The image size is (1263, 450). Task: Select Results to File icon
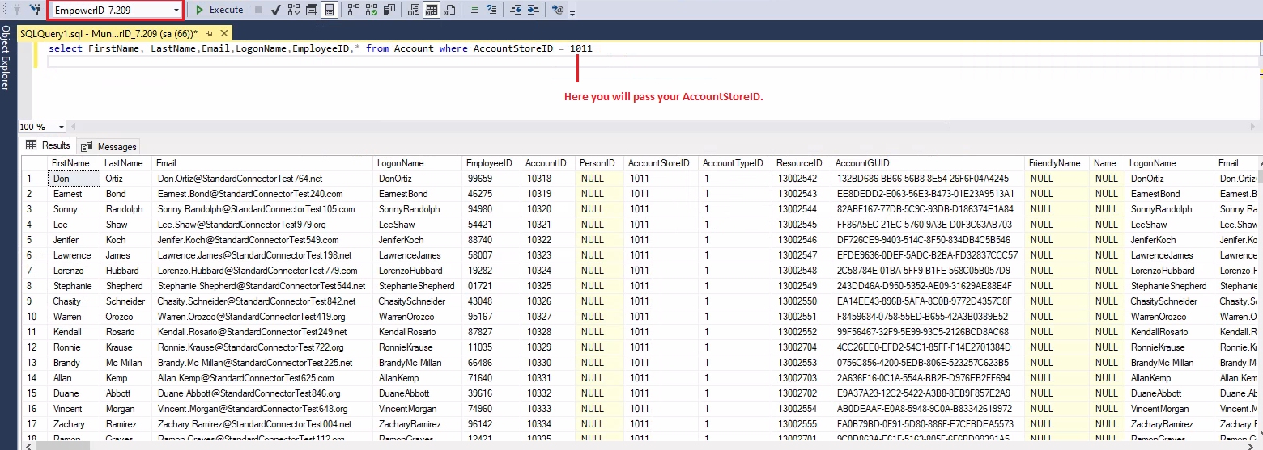450,10
